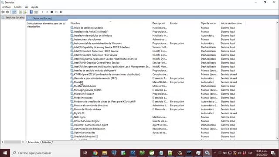Select KTMRM para DTC service row
279x157 pixels.
pyautogui.click(x=107, y=75)
